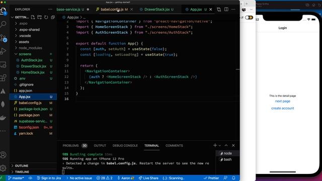Click the open changes icon in editor toolbar
Screen dimensions: 322x181
pyautogui.click(x=219, y=10)
